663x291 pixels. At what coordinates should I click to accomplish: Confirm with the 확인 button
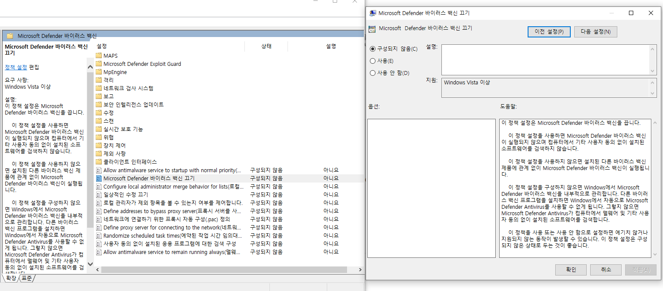571,269
